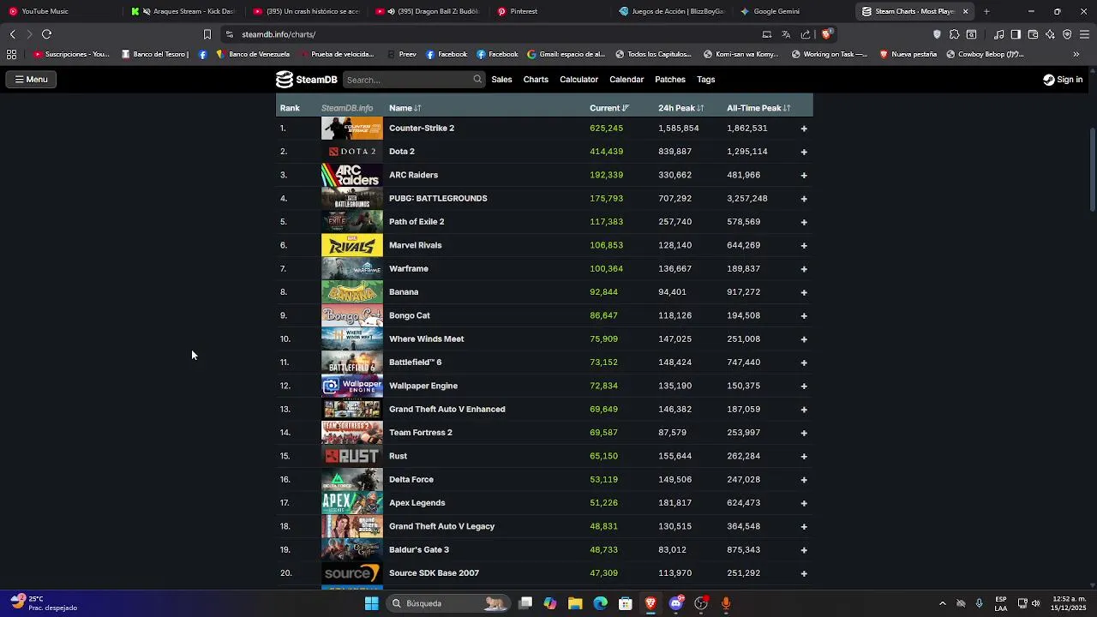Click the SteamDB logo in header
This screenshot has width=1097, height=617.
point(307,80)
